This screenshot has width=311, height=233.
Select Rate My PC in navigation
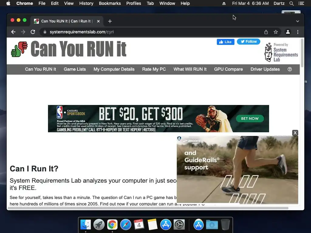click(x=154, y=69)
